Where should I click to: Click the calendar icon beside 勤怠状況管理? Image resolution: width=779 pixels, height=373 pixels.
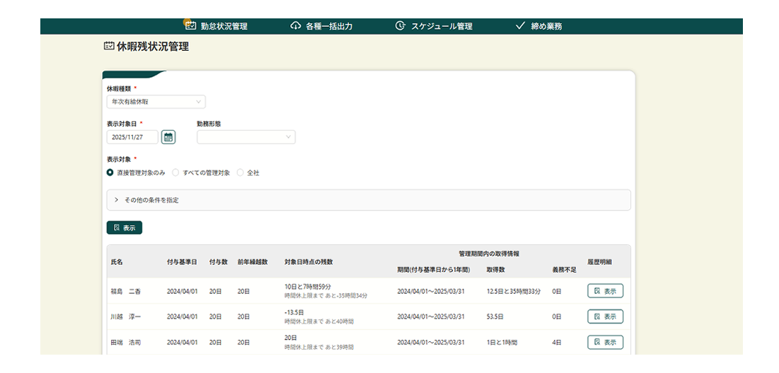191,26
